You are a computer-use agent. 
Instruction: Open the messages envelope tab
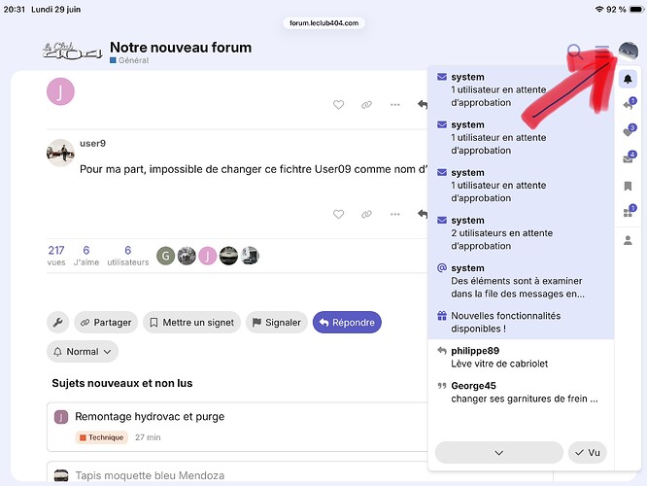coord(629,158)
